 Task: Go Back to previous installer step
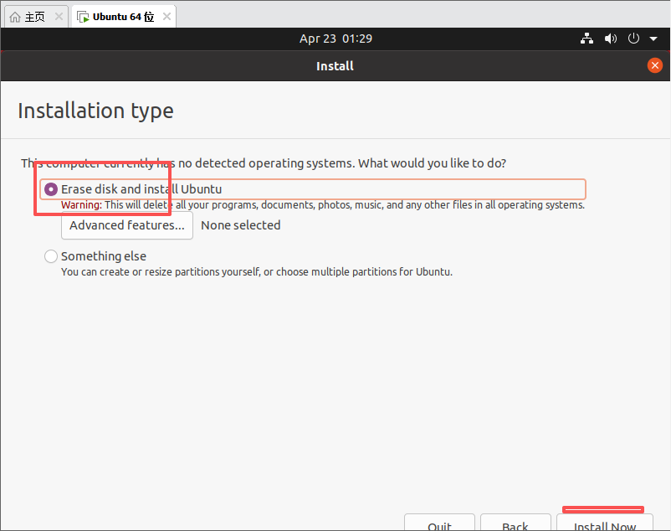click(515, 523)
